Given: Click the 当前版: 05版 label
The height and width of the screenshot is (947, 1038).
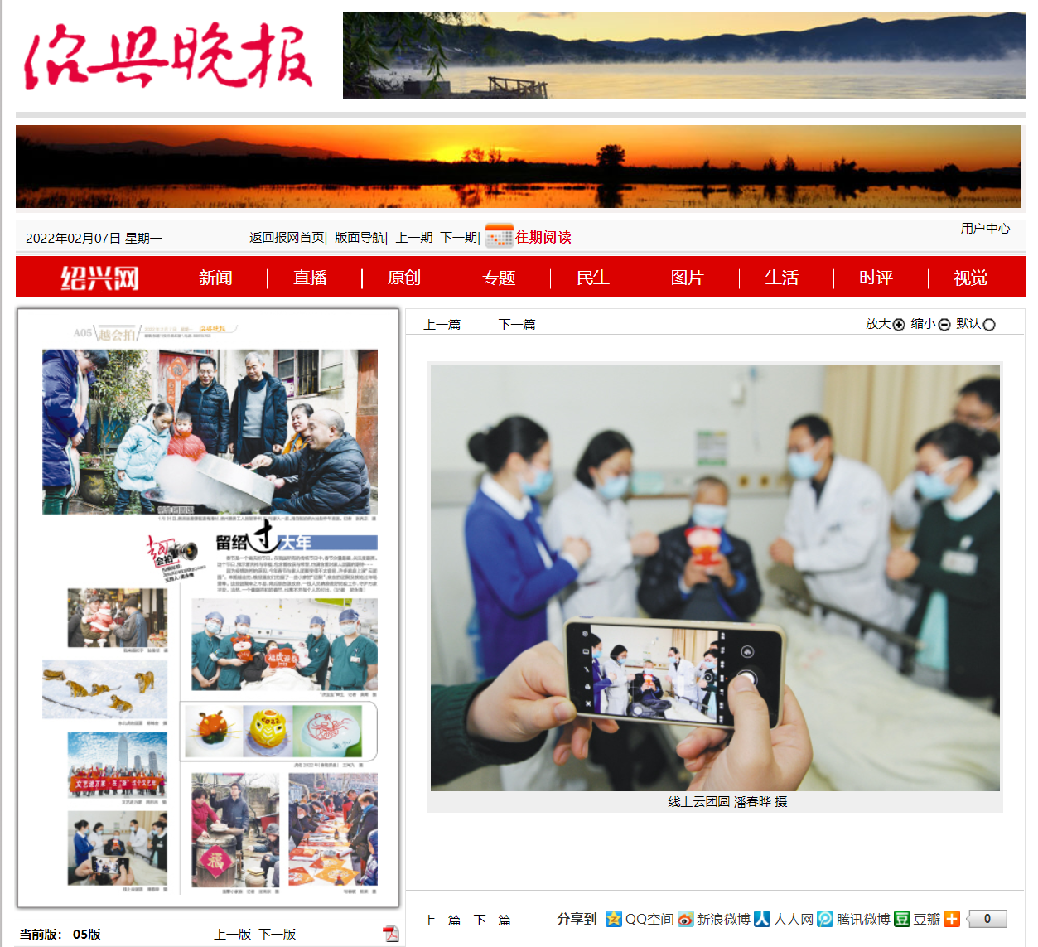Looking at the screenshot, I should click(60, 934).
